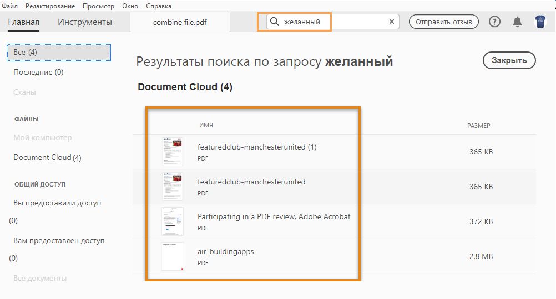556x299 pixels.
Task: Click the 2.8 MB size value
Action: 481,256
